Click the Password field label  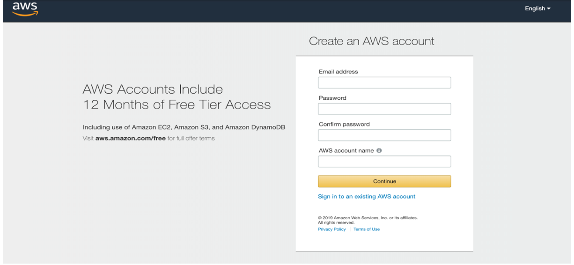tap(332, 98)
